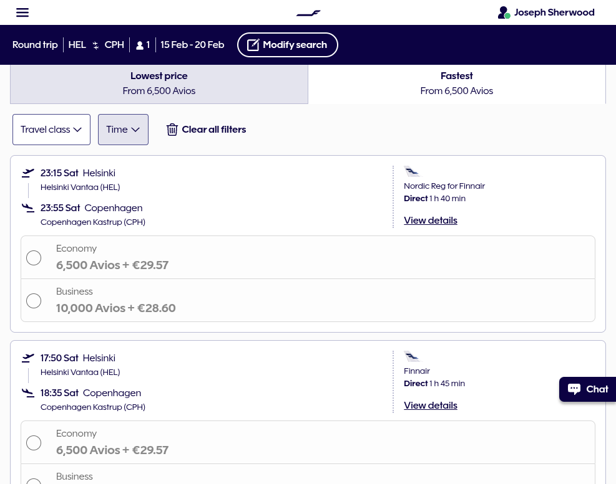Click '23:55 Sat Copenhagen' arrival text
Screen dimensions: 616x484
[x=92, y=208]
